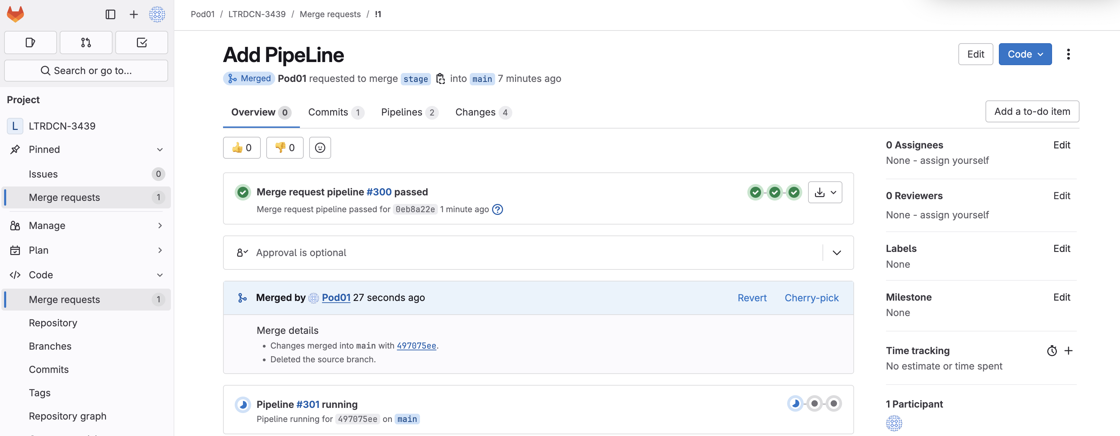
Task: Collapse the Pinned sidebar section
Action: (160, 149)
